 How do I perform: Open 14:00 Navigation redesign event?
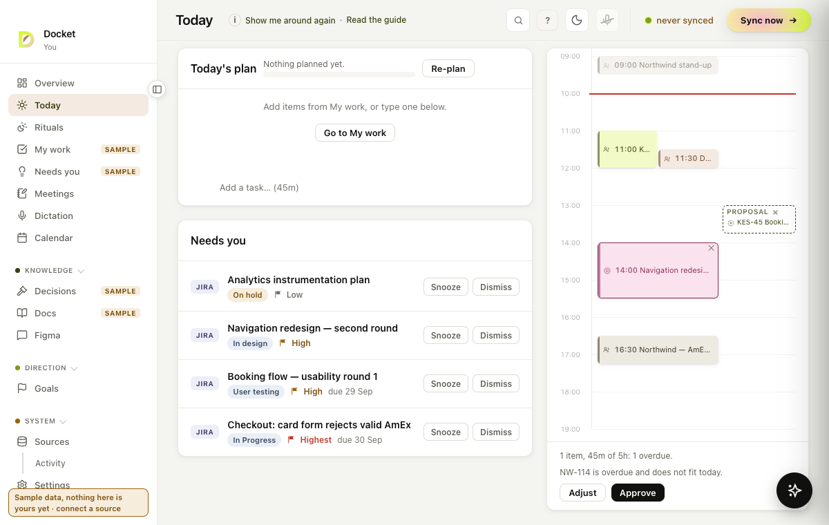tap(658, 270)
